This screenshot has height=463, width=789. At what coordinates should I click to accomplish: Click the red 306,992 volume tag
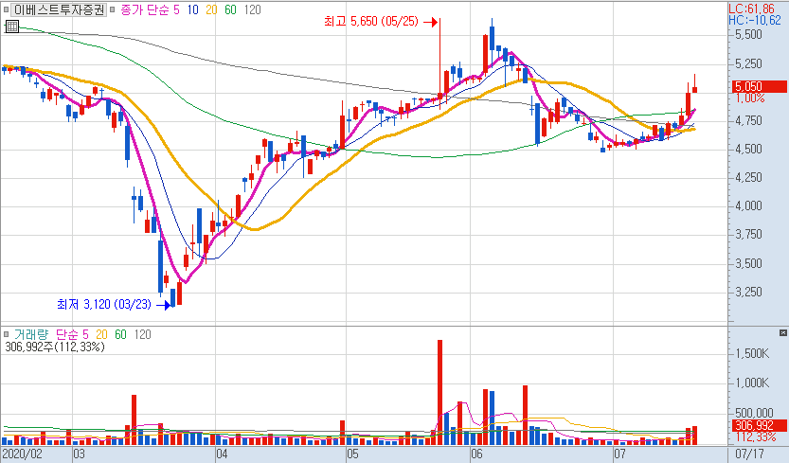coord(759,426)
